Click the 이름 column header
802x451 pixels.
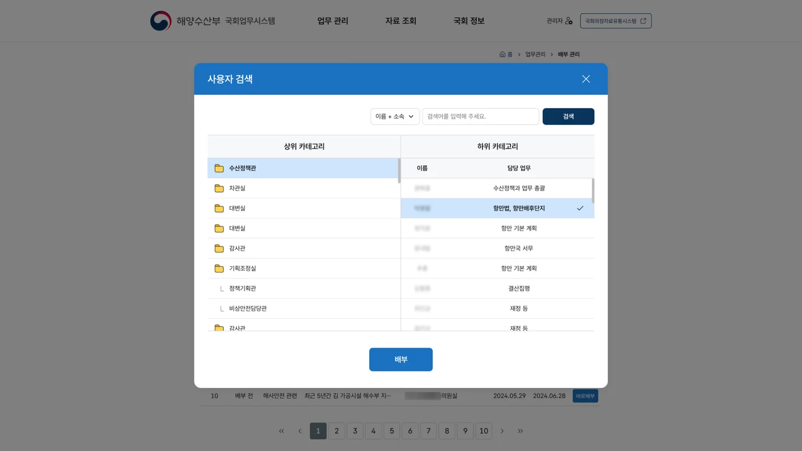(422, 168)
